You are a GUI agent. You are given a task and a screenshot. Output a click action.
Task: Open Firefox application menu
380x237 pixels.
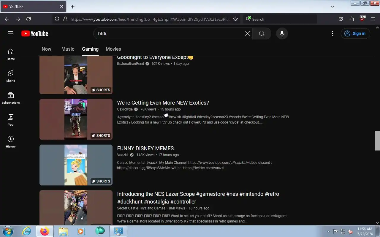point(373,19)
